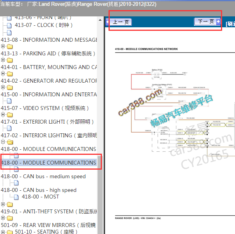Click the document icon for CAN bus - medium speed
235x234 pixels.
(16, 169)
